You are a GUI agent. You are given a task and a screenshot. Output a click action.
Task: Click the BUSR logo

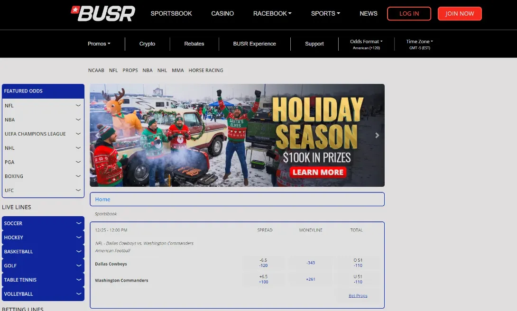102,13
